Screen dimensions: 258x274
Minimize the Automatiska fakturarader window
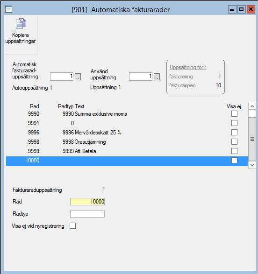click(232, 9)
